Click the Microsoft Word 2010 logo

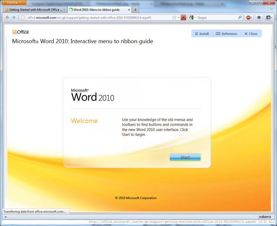[93, 95]
